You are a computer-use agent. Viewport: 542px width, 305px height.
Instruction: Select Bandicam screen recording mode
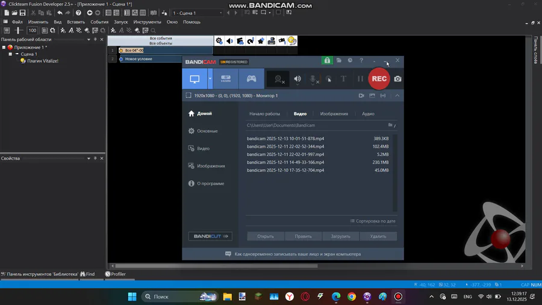click(195, 79)
